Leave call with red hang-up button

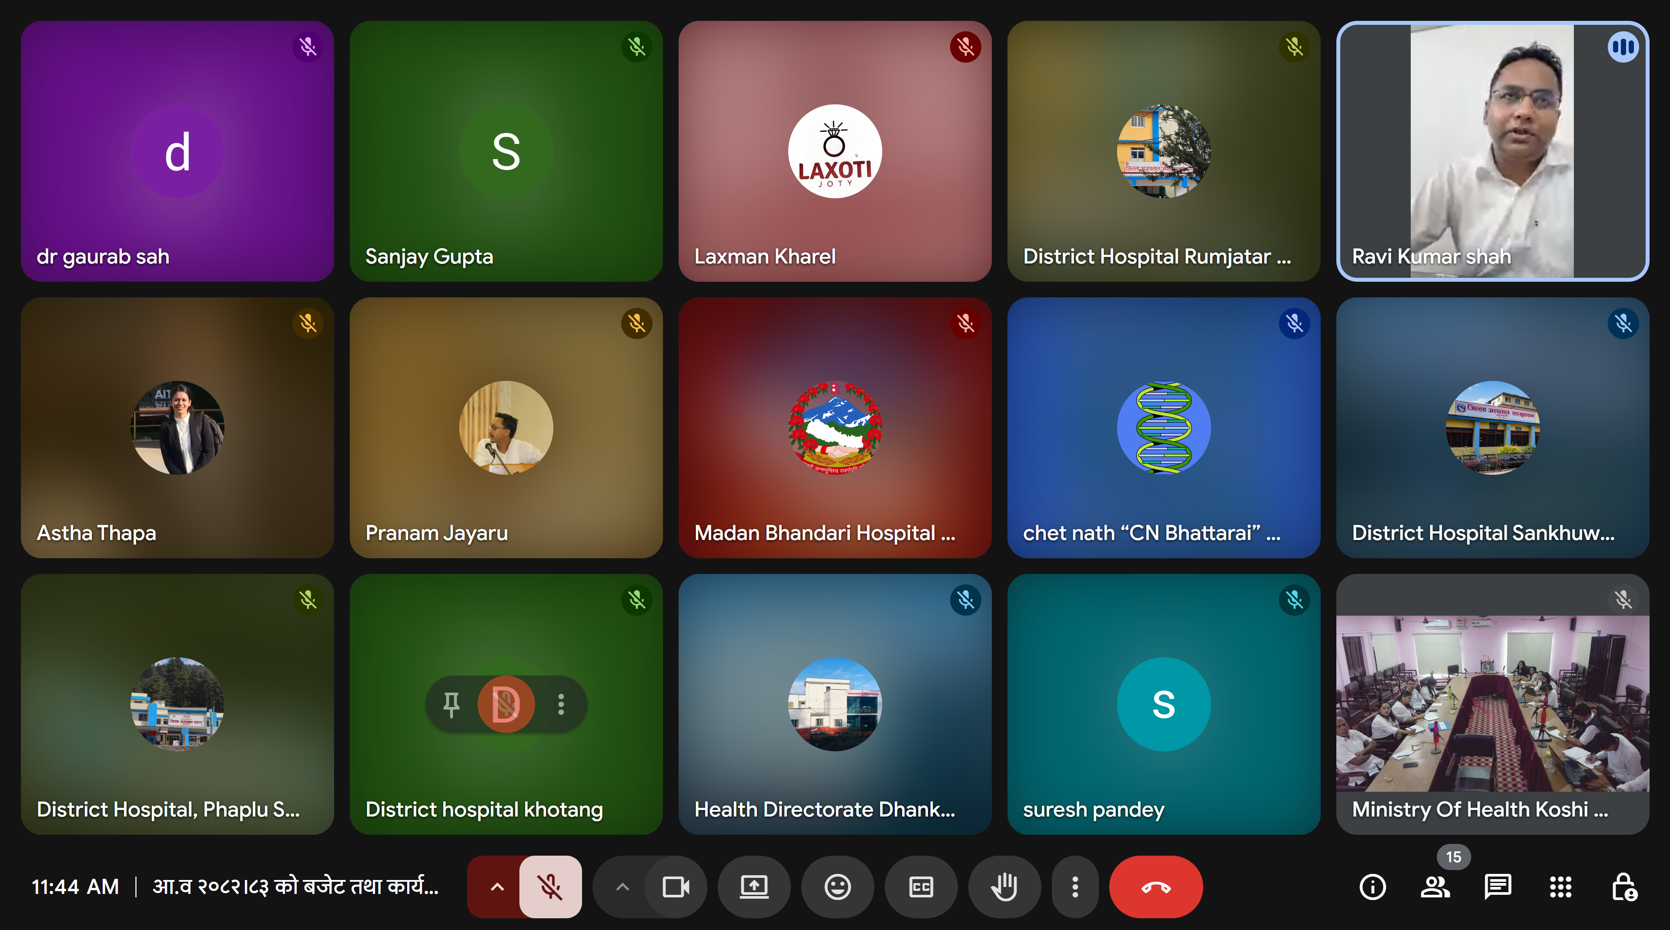pyautogui.click(x=1156, y=887)
